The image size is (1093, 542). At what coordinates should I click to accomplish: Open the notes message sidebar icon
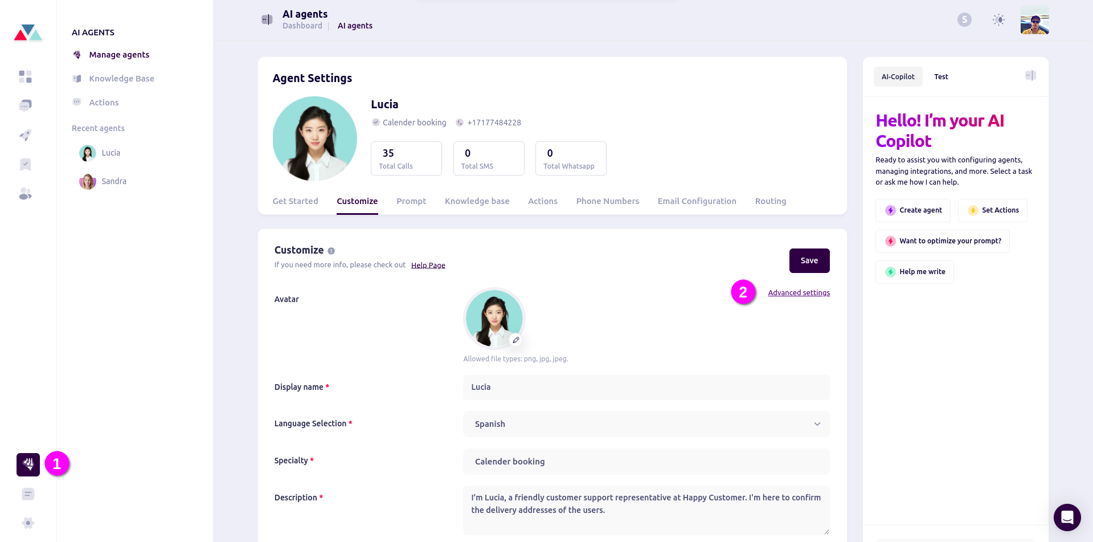[28, 494]
